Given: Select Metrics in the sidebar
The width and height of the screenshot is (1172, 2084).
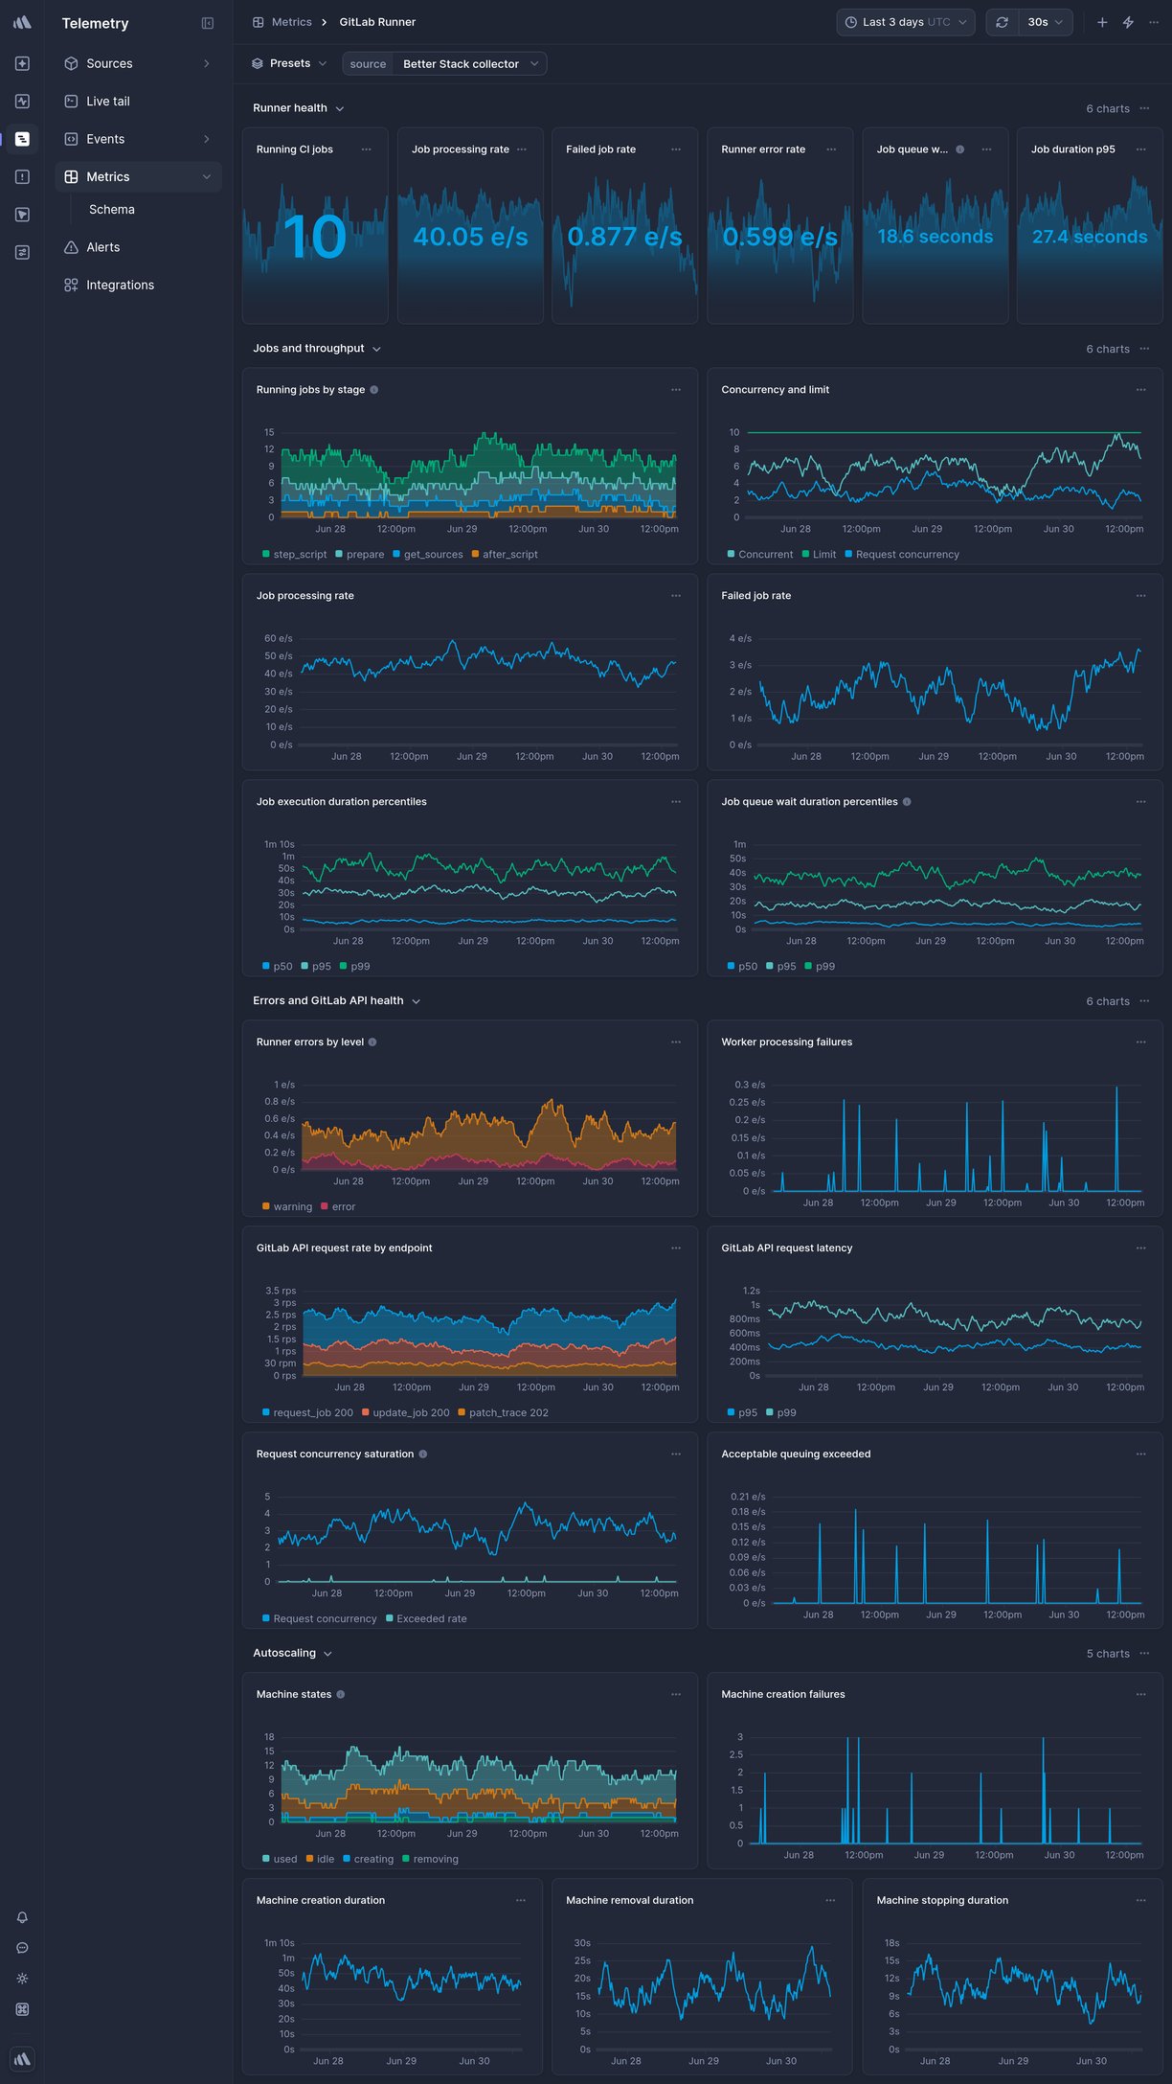Looking at the screenshot, I should pyautogui.click(x=139, y=176).
